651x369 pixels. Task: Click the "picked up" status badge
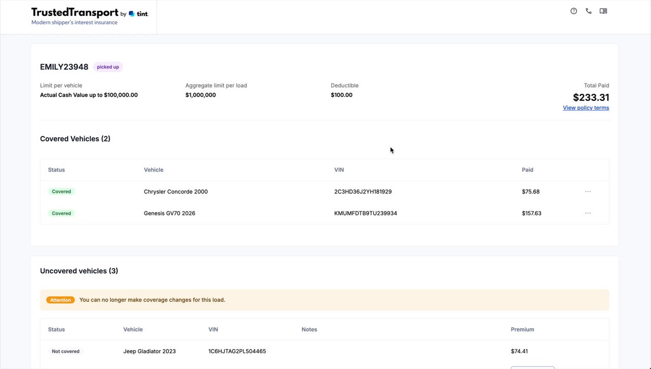(108, 67)
